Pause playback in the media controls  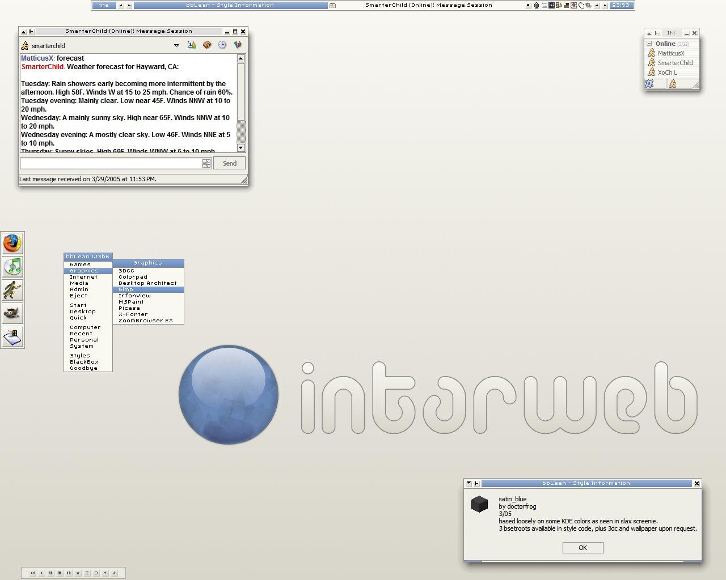(50, 573)
